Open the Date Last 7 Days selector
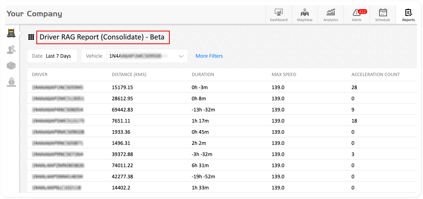Image resolution: width=423 pixels, height=199 pixels. coord(52,56)
